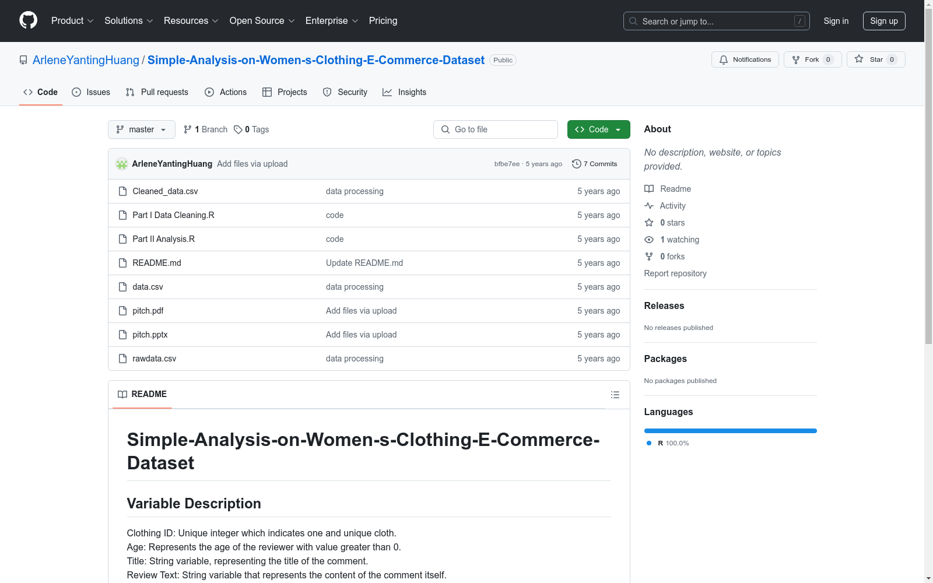The height and width of the screenshot is (583, 933).
Task: Click the search magnifier icon in header
Action: click(x=633, y=21)
